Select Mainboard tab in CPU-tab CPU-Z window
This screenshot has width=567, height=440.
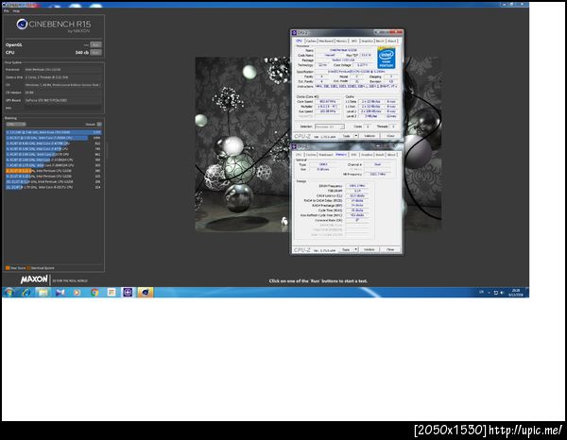pos(326,42)
